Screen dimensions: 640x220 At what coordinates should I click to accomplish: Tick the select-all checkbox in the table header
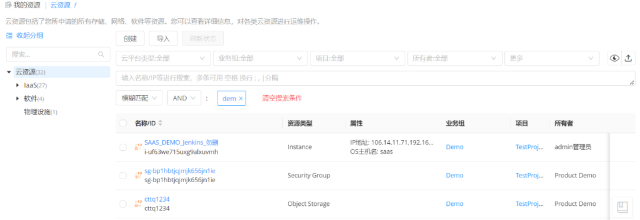click(123, 123)
